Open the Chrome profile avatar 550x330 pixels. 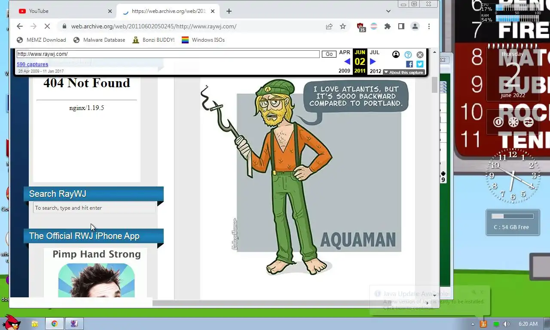(x=415, y=26)
